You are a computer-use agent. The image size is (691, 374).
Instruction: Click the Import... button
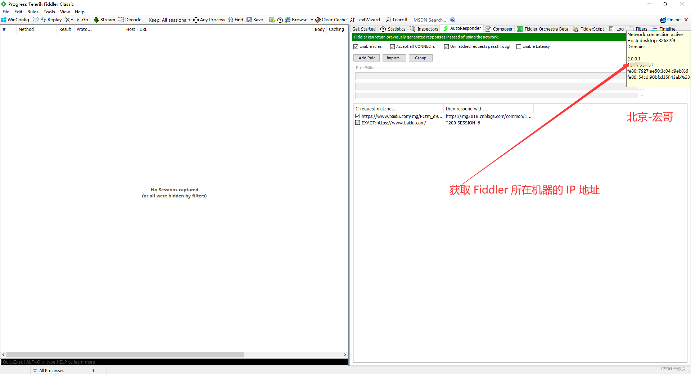[x=394, y=58]
